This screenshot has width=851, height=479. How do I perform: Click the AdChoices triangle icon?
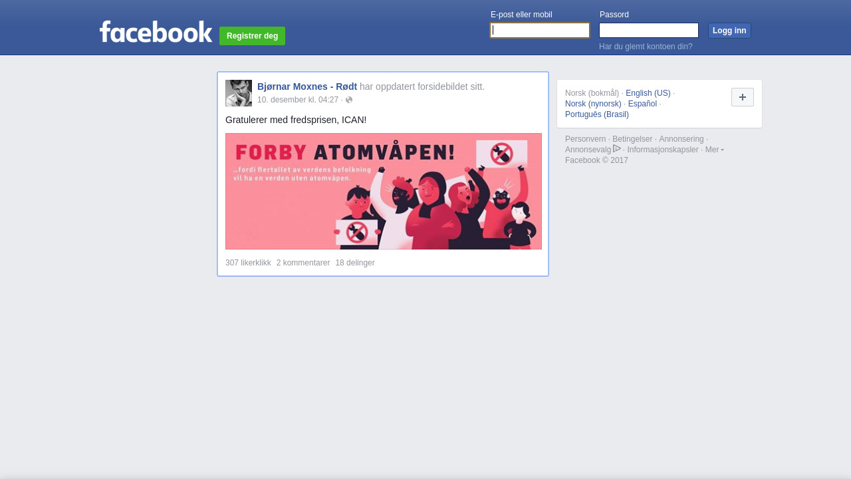pos(617,148)
